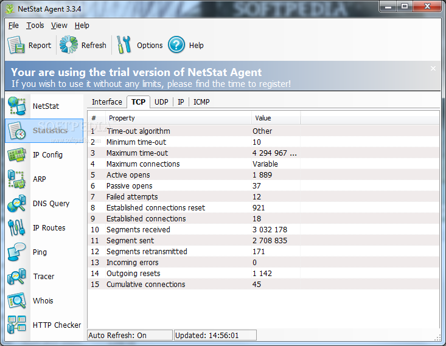
Task: Select the Failed attempts row
Action: click(263, 197)
